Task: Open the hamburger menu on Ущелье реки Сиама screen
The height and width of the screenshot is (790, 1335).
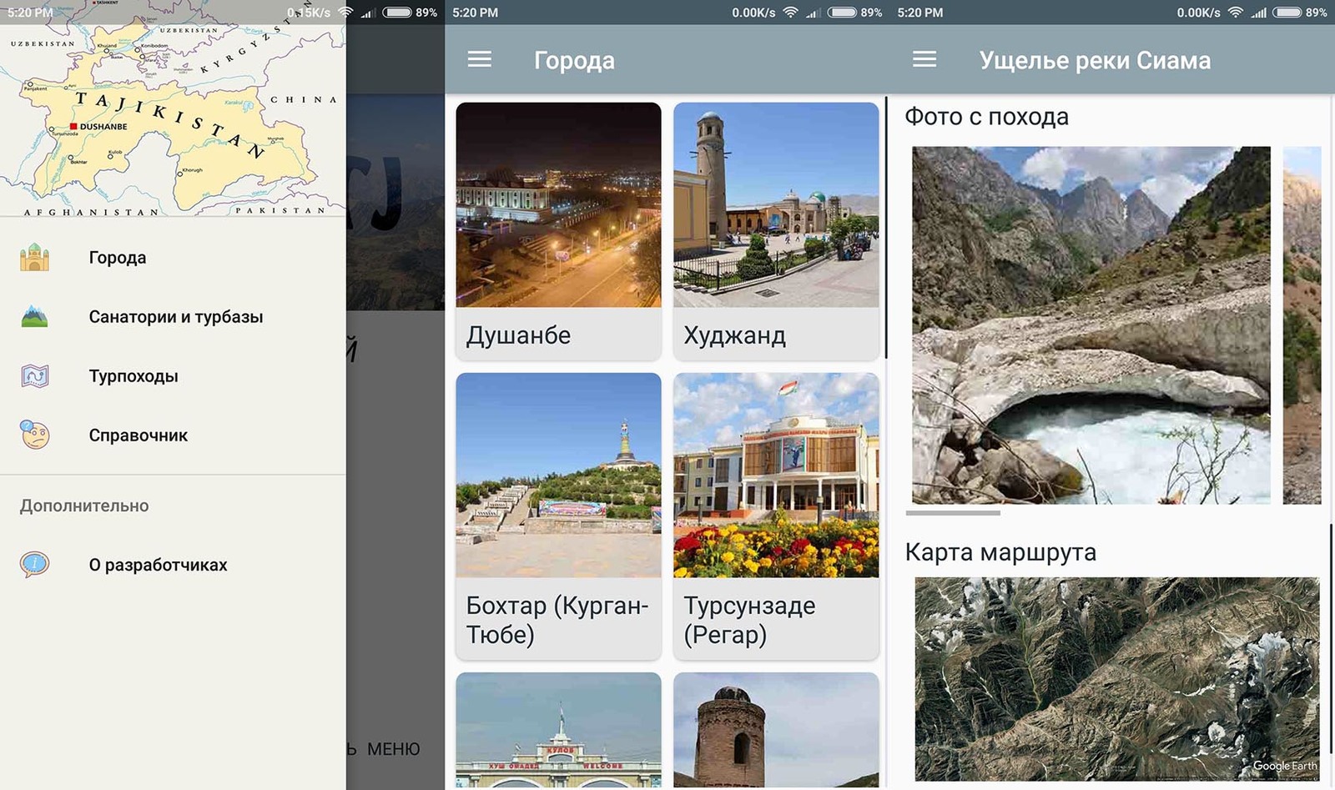Action: 924,59
